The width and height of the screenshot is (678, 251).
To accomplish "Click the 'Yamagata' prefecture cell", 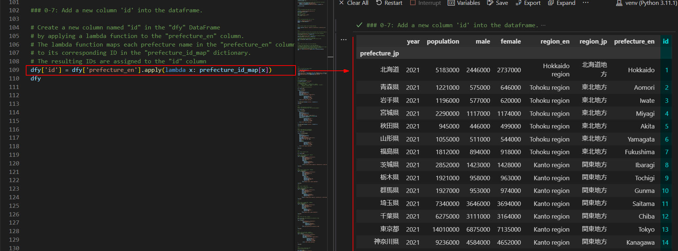I will point(641,139).
